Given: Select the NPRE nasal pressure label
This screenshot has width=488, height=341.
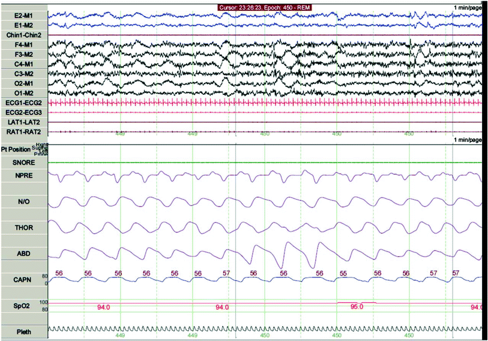Looking at the screenshot, I should coord(23,176).
